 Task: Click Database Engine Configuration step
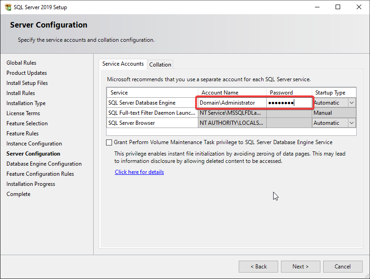click(44, 164)
